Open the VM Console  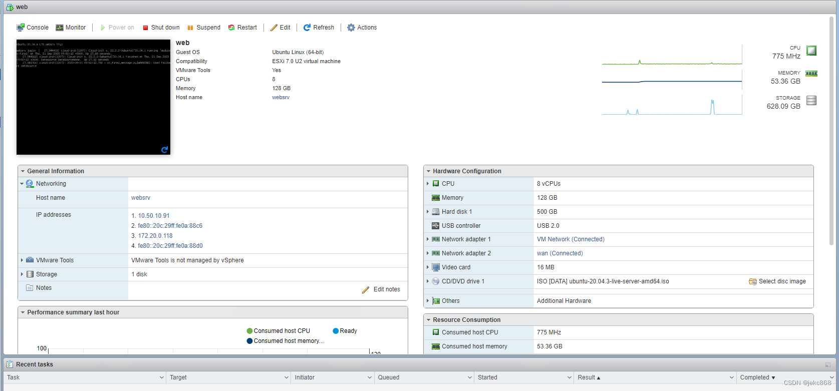(32, 28)
